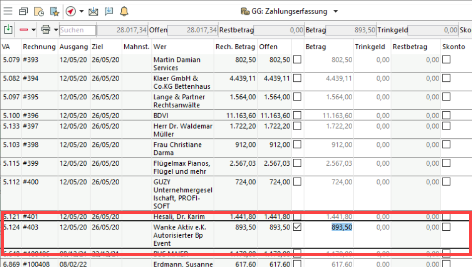Click the Rech. Betrag column header

click(x=235, y=47)
